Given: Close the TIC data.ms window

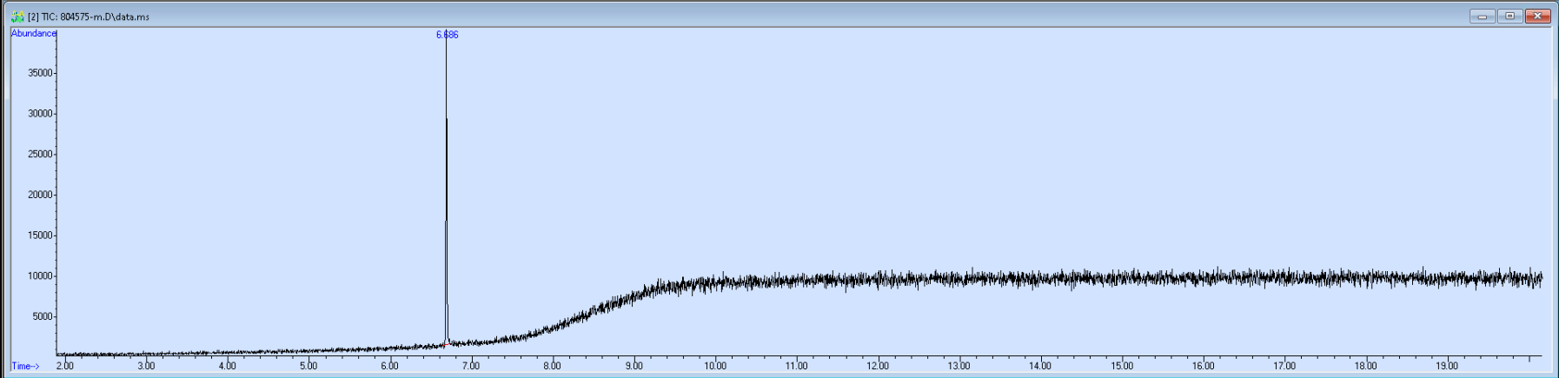Looking at the screenshot, I should pyautogui.click(x=1537, y=17).
